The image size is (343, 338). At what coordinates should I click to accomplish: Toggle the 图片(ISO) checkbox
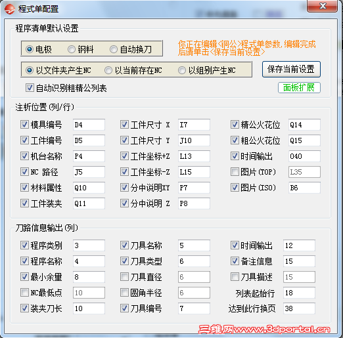(235, 188)
